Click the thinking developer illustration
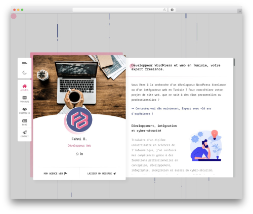This screenshot has height=214, width=253. pyautogui.click(x=206, y=146)
